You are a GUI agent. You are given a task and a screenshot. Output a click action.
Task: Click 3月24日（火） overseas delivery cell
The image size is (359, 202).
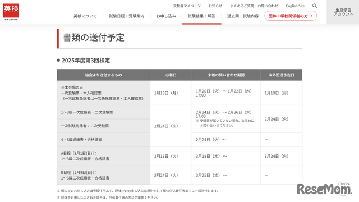pyautogui.click(x=277, y=156)
